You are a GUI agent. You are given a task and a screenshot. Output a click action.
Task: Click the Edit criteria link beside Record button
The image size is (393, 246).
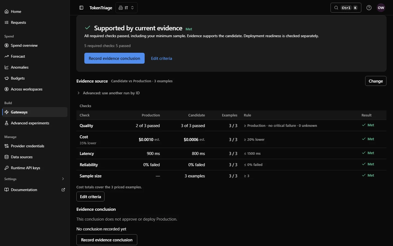point(162,58)
